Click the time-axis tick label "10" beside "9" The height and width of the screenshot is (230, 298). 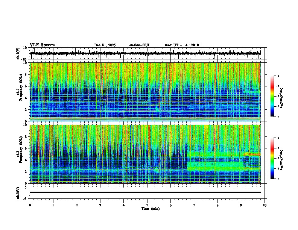(x=265, y=205)
